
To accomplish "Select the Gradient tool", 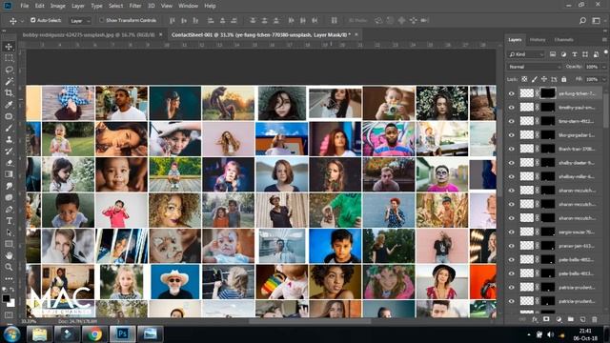I will pyautogui.click(x=9, y=174).
